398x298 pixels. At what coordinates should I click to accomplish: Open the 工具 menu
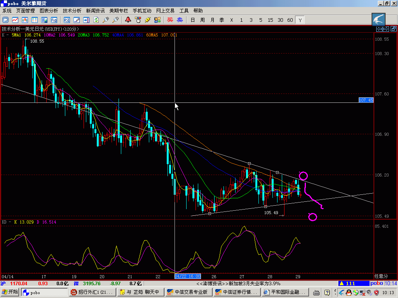[x=184, y=11]
